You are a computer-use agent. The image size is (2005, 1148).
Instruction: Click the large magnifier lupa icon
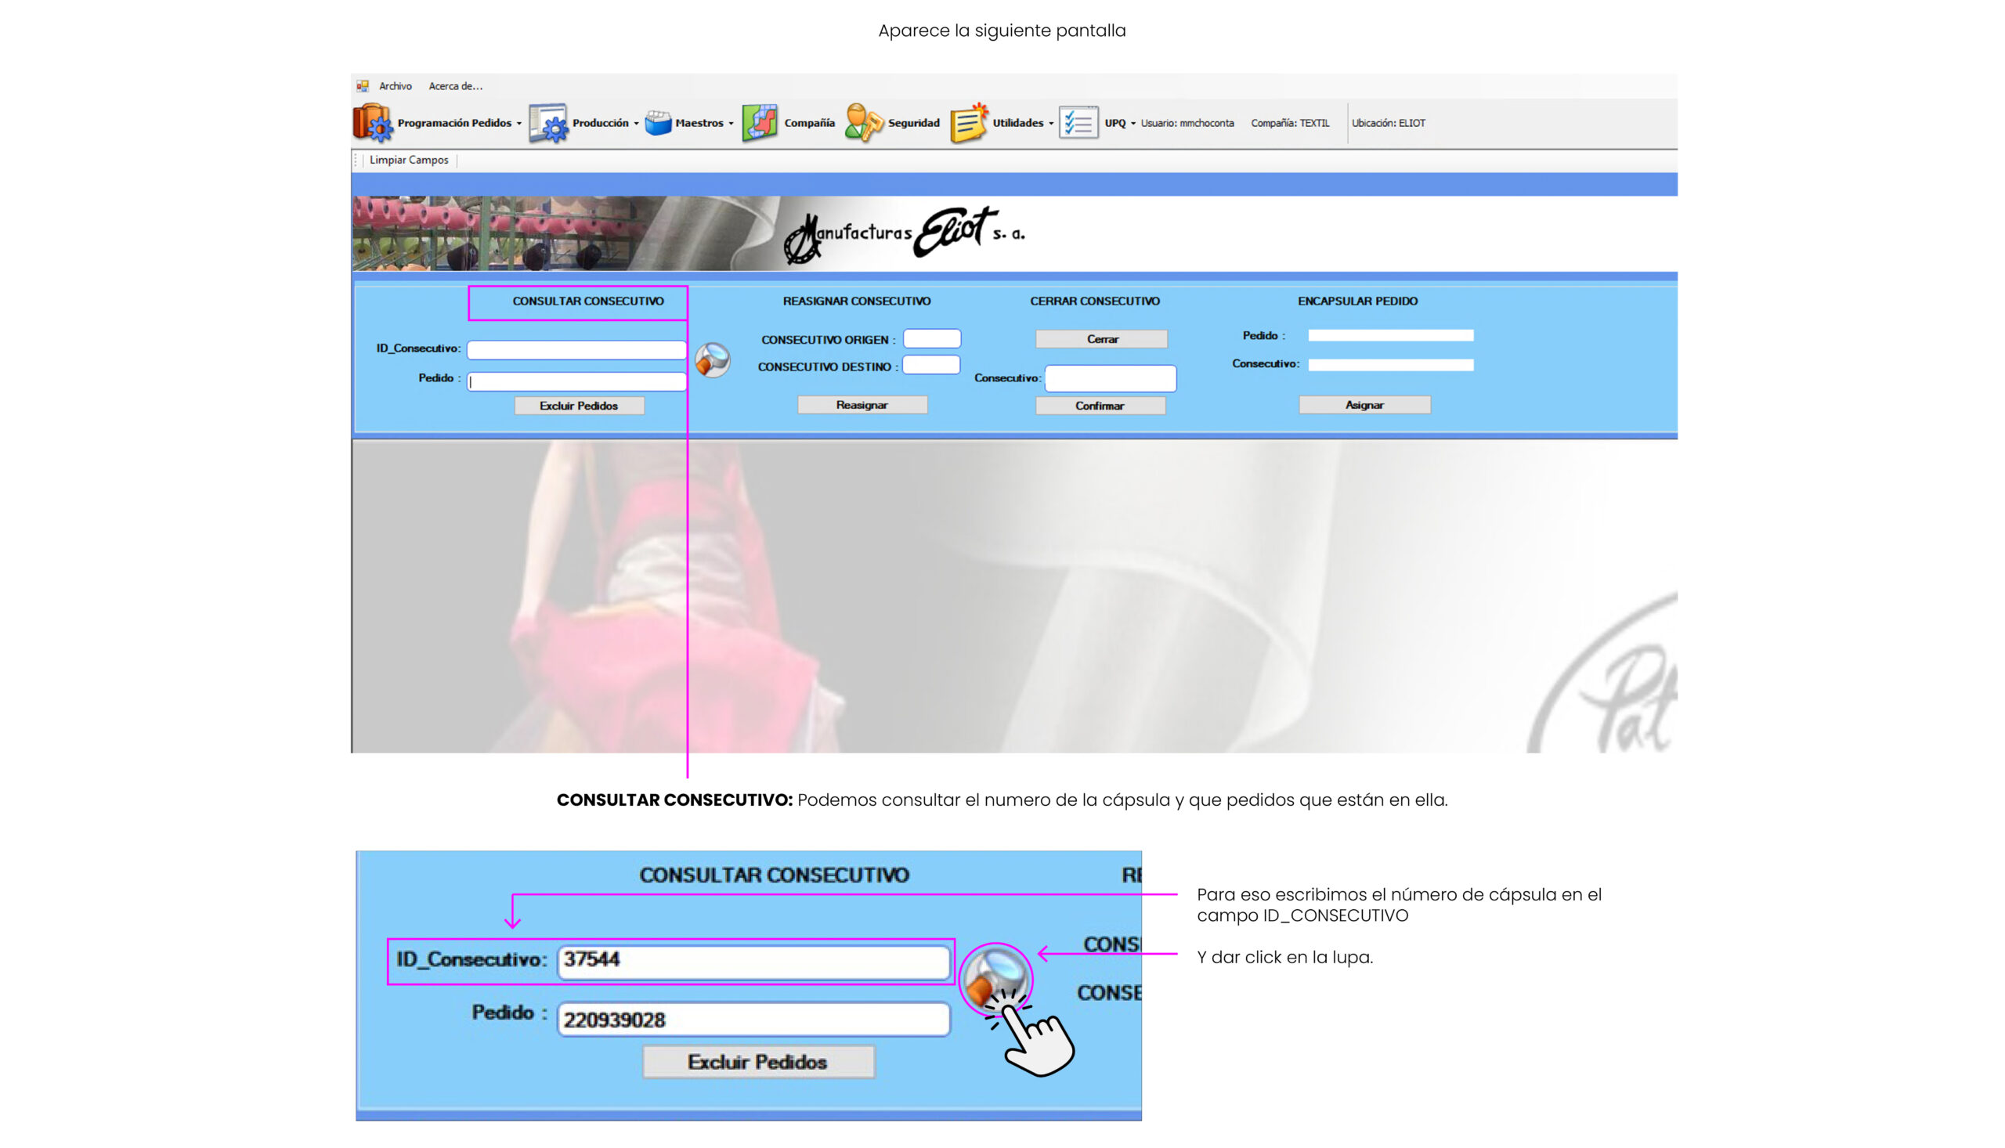pos(995,979)
